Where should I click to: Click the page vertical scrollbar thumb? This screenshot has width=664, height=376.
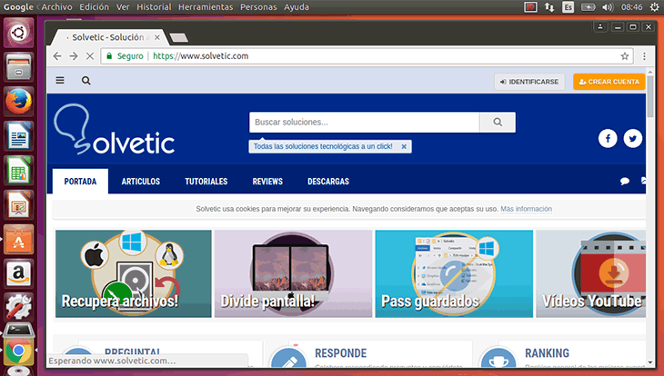click(x=650, y=96)
